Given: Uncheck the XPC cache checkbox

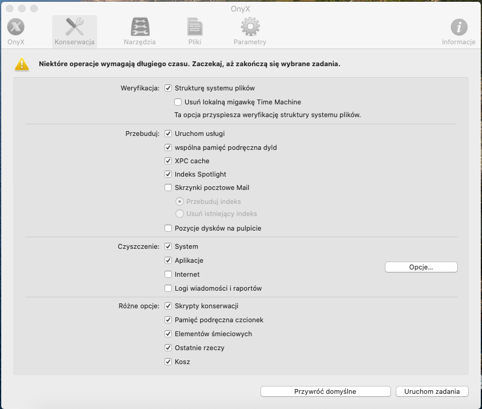Looking at the screenshot, I should 168,161.
